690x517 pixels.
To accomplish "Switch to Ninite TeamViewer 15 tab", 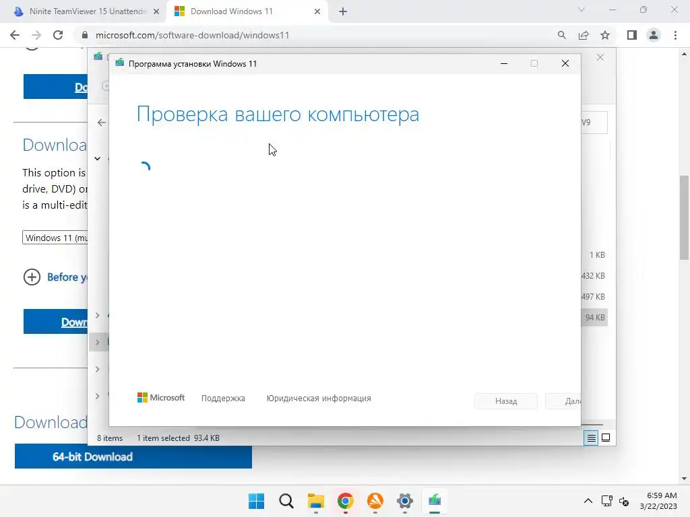I will [87, 11].
